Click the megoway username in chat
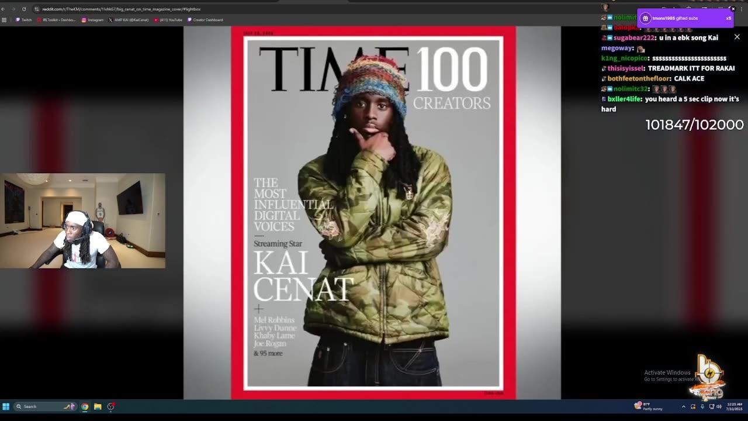Viewport: 748px width, 421px height. (617, 48)
